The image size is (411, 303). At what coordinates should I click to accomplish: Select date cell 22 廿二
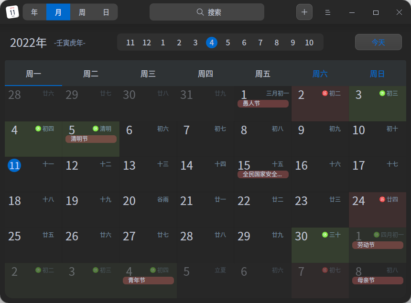tap(263, 210)
